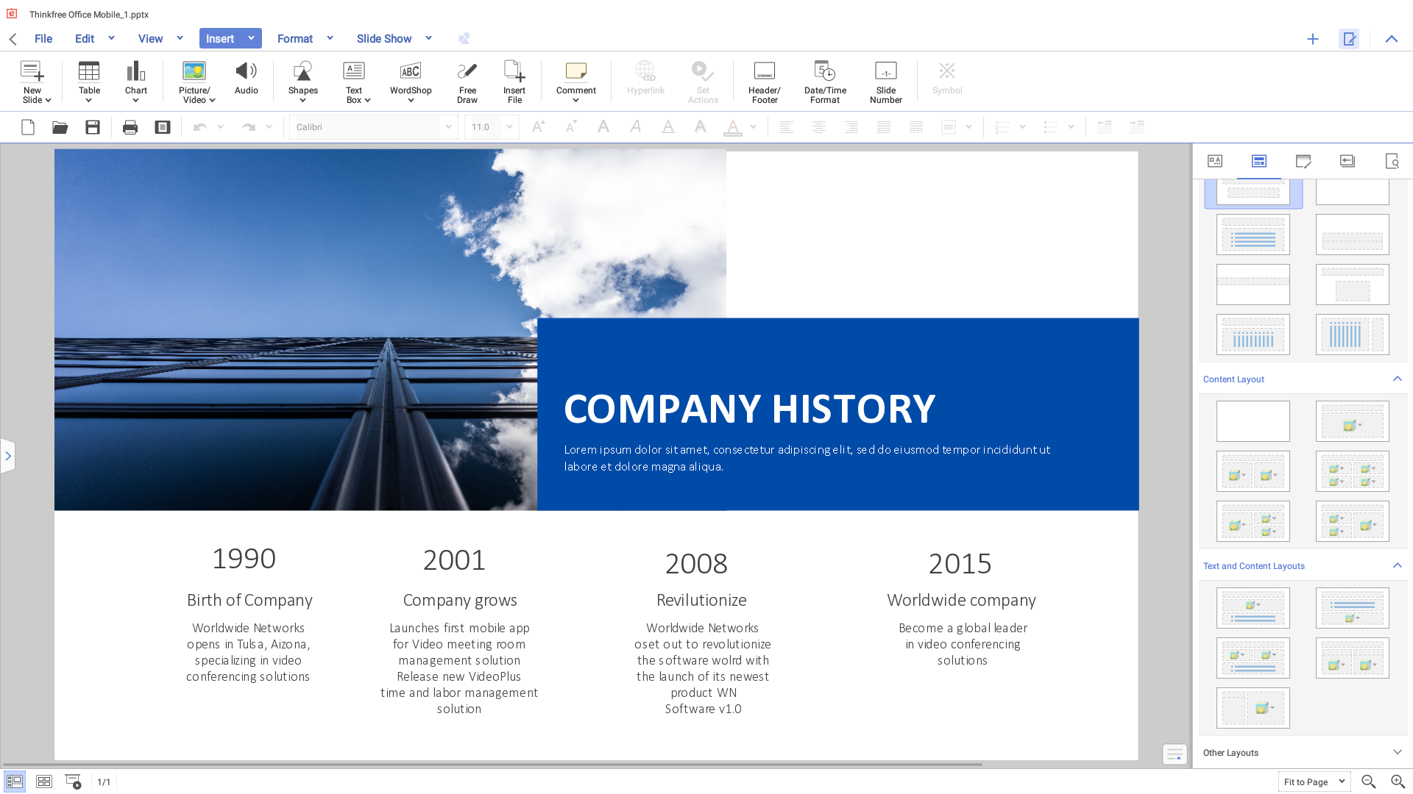The width and height of the screenshot is (1413, 794).
Task: Toggle align text left
Action: coord(786,127)
